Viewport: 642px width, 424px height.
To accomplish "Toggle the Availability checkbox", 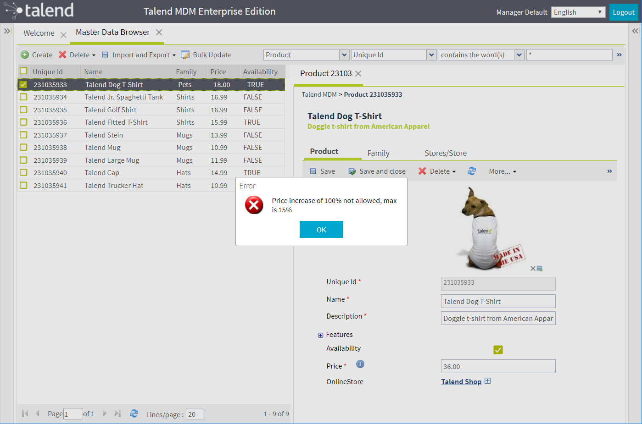I will 498,350.
